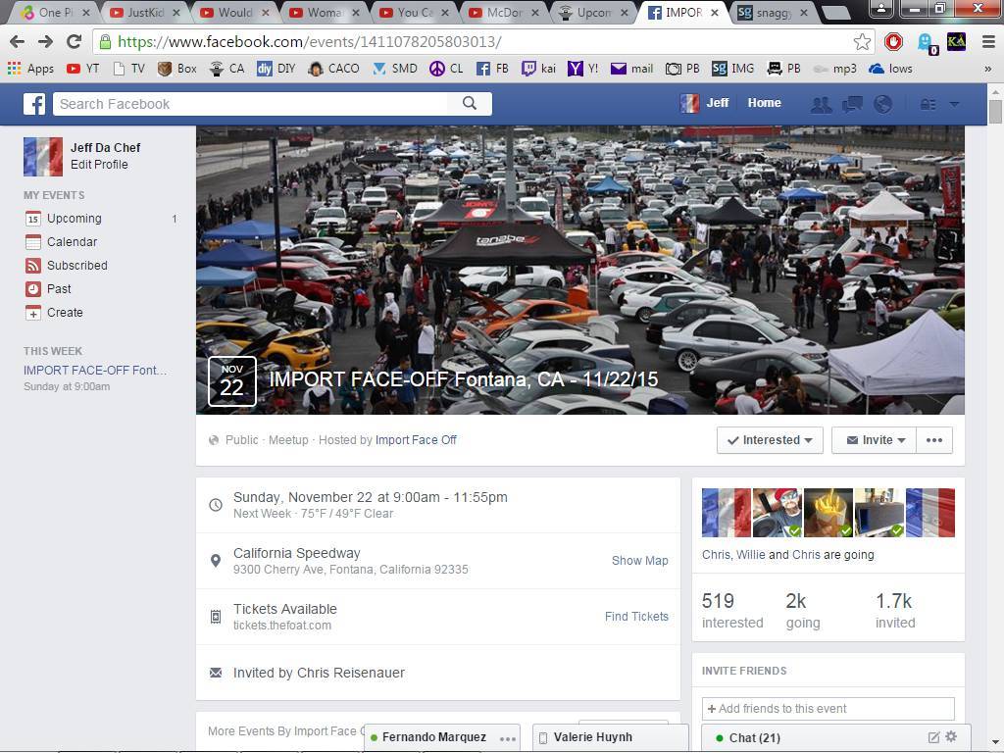Open the mail bookmark
The width and height of the screenshot is (1004, 753).
631,69
